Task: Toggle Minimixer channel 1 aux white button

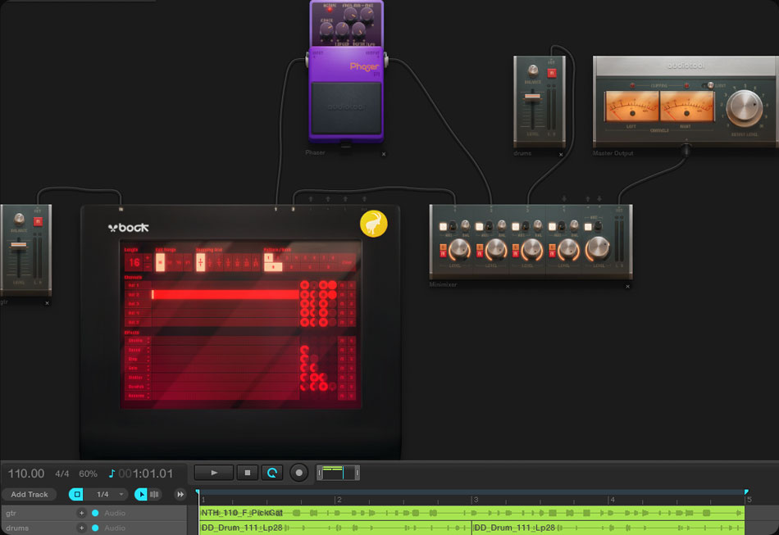Action: coord(443,227)
